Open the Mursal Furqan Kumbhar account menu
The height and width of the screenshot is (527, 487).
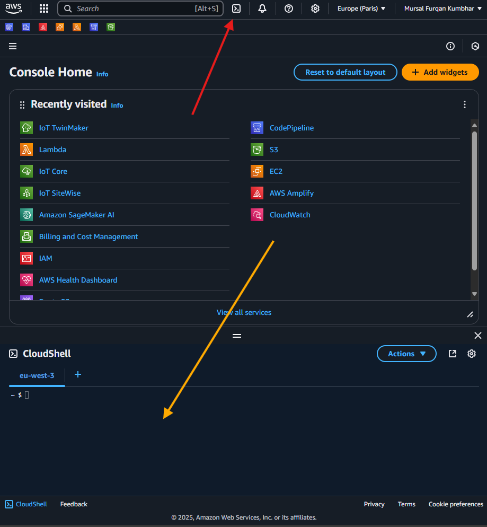click(443, 8)
